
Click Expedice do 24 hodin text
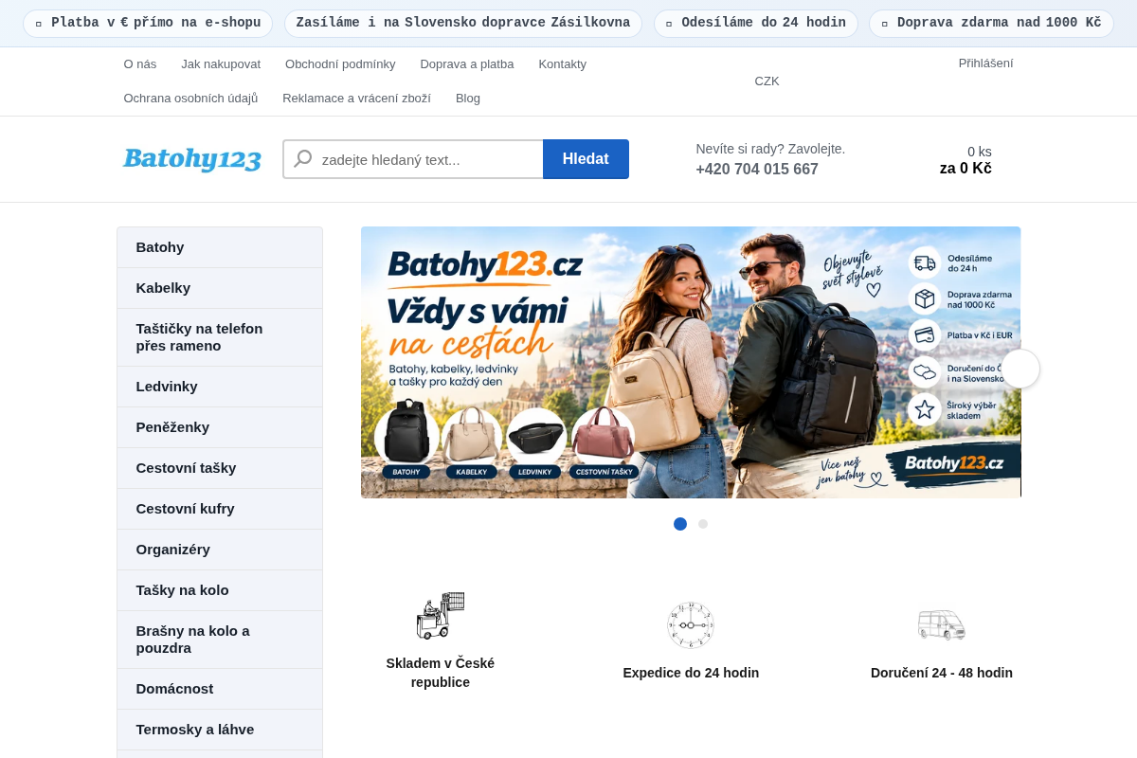[691, 673]
